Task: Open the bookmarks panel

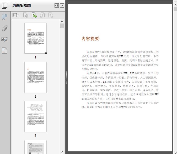Action: click(x=4, y=17)
